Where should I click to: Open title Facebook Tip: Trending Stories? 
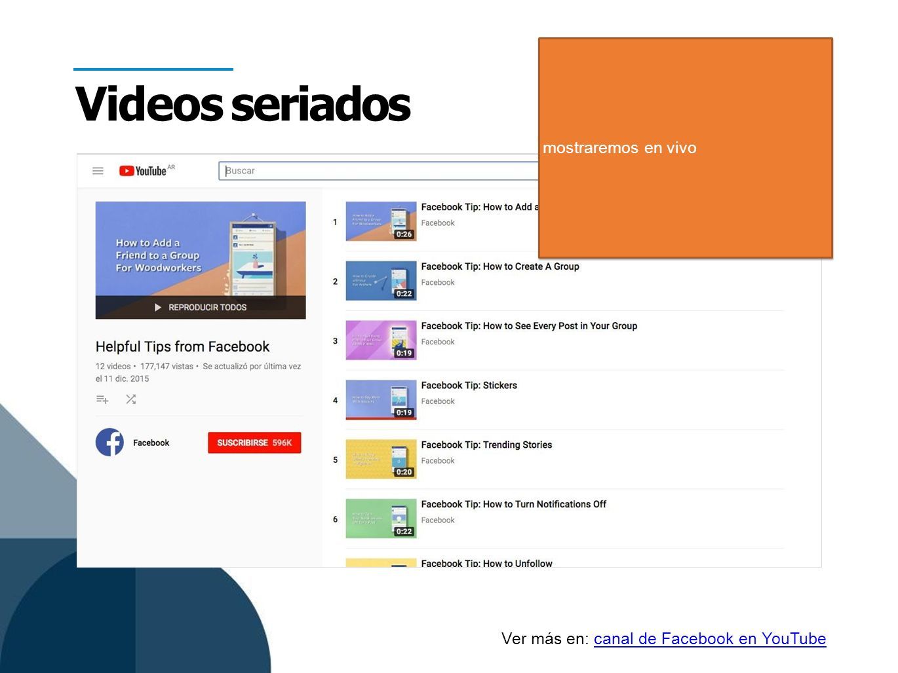(x=486, y=445)
